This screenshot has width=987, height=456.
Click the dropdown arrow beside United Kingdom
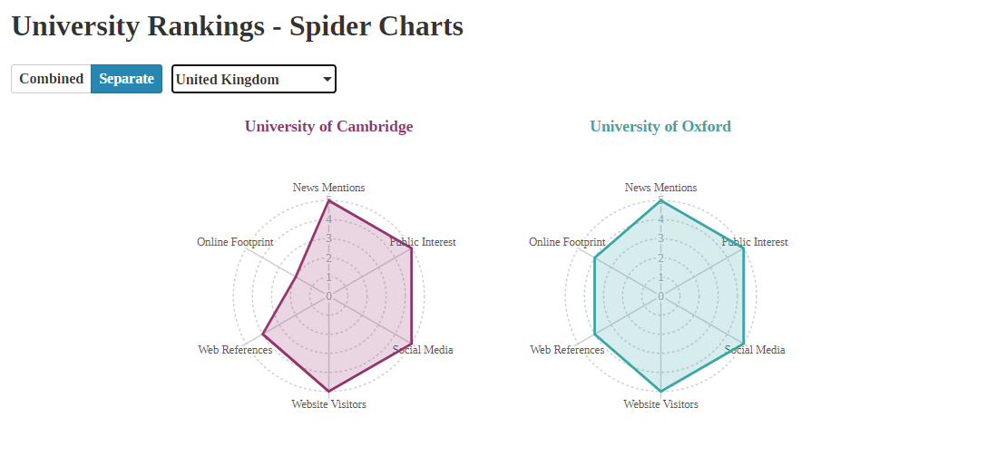(327, 79)
